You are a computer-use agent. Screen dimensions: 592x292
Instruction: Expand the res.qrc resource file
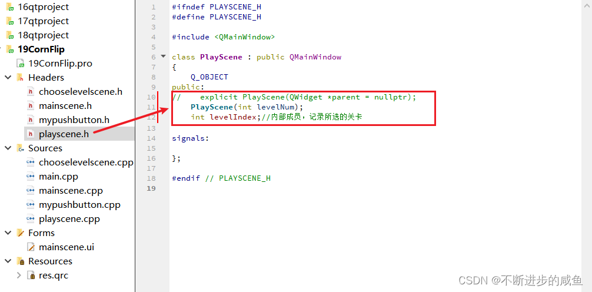tap(18, 276)
